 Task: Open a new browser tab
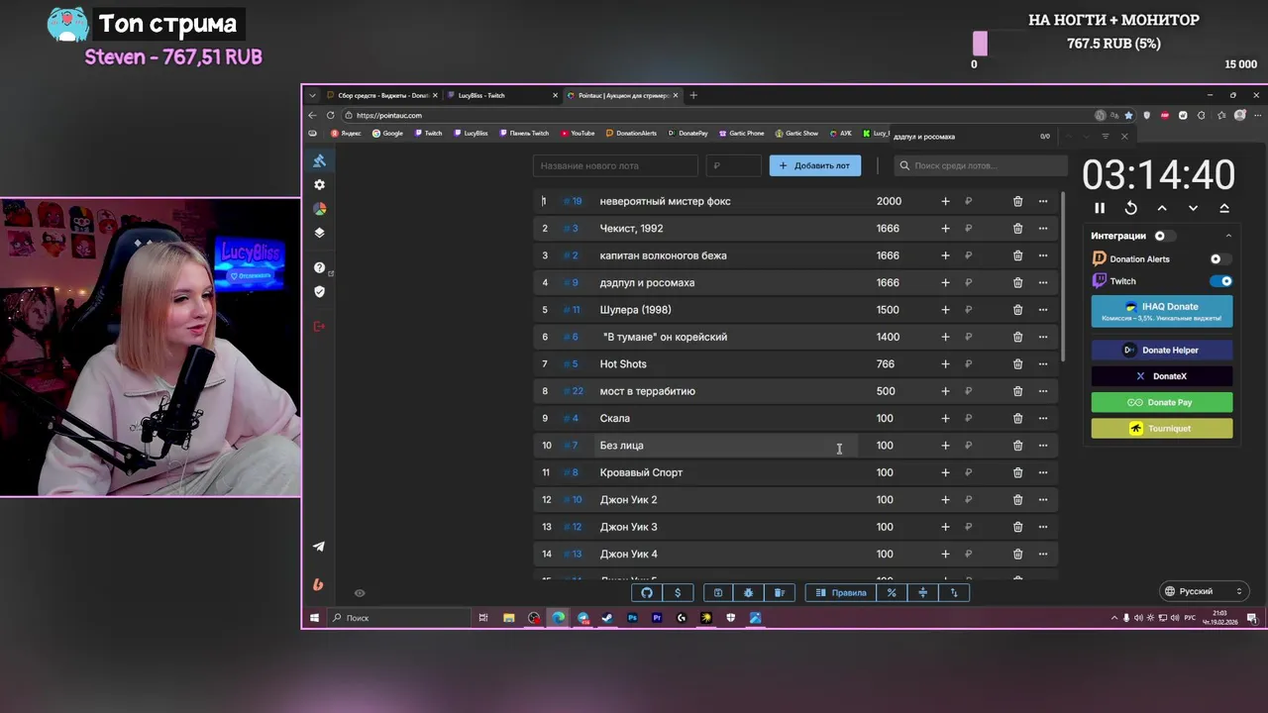point(693,96)
